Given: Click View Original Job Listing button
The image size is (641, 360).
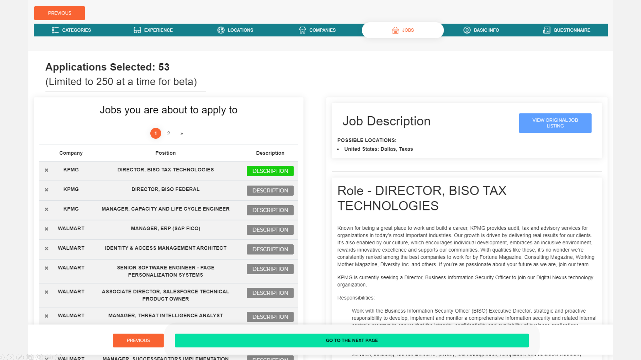Looking at the screenshot, I should coord(555,123).
